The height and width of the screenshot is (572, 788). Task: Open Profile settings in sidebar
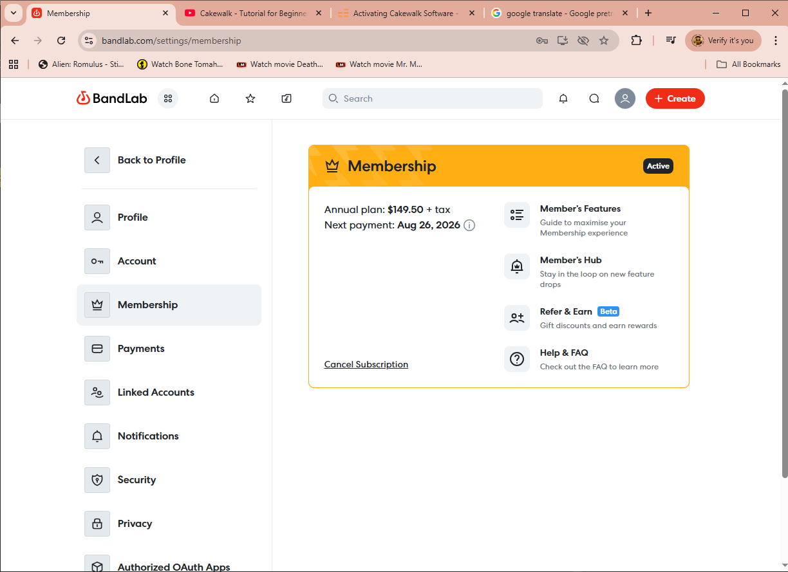pyautogui.click(x=169, y=217)
